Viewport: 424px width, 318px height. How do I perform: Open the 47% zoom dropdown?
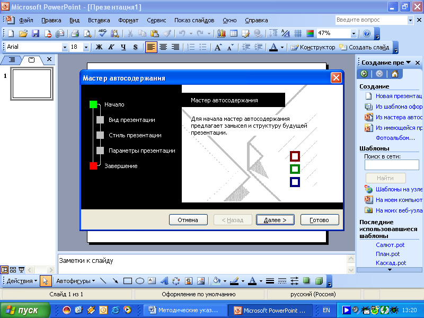click(354, 33)
